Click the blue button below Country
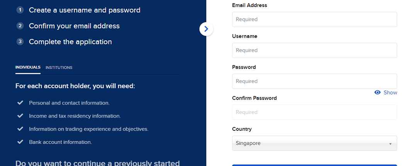Viewport: 417px width, 166px height. point(314,165)
